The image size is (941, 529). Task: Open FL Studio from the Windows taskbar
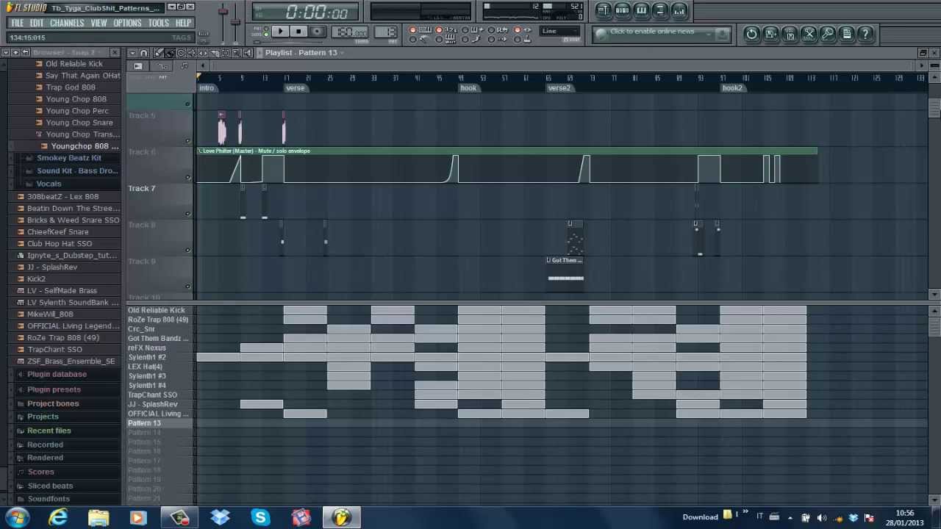click(x=343, y=517)
